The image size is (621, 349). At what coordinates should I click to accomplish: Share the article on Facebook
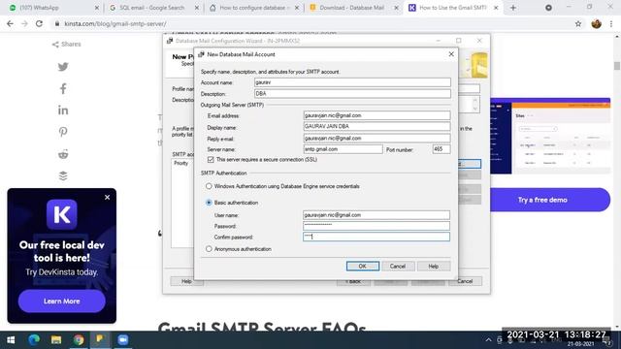pyautogui.click(x=63, y=88)
